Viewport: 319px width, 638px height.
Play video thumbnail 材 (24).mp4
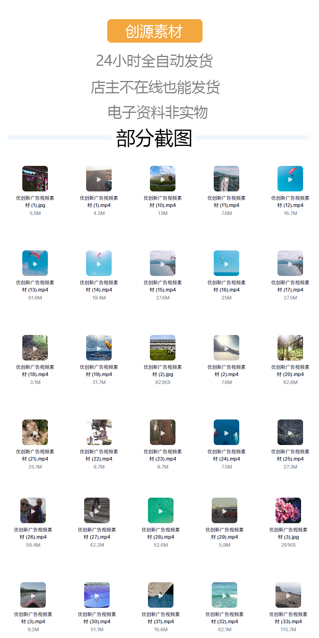point(226,432)
